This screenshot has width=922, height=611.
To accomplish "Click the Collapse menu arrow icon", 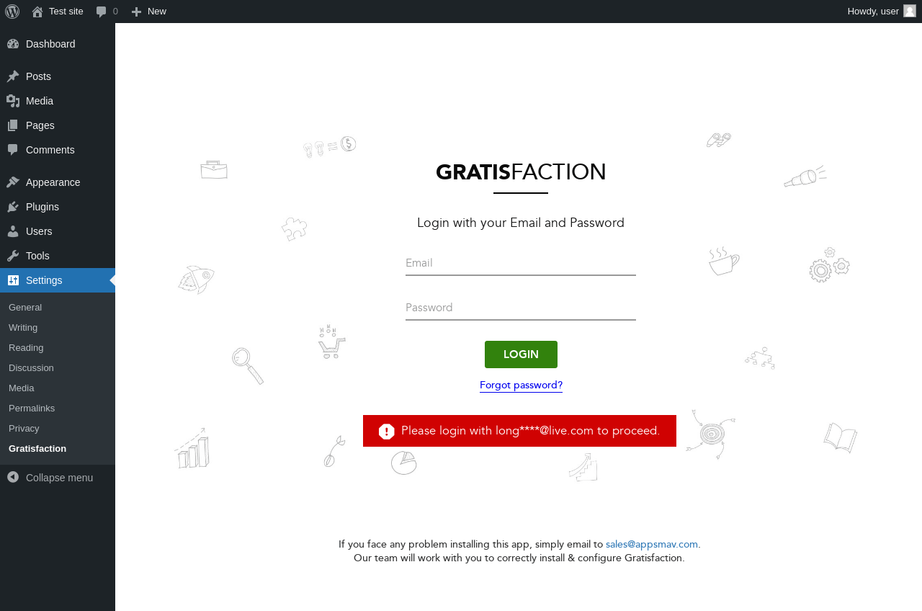I will point(13,477).
